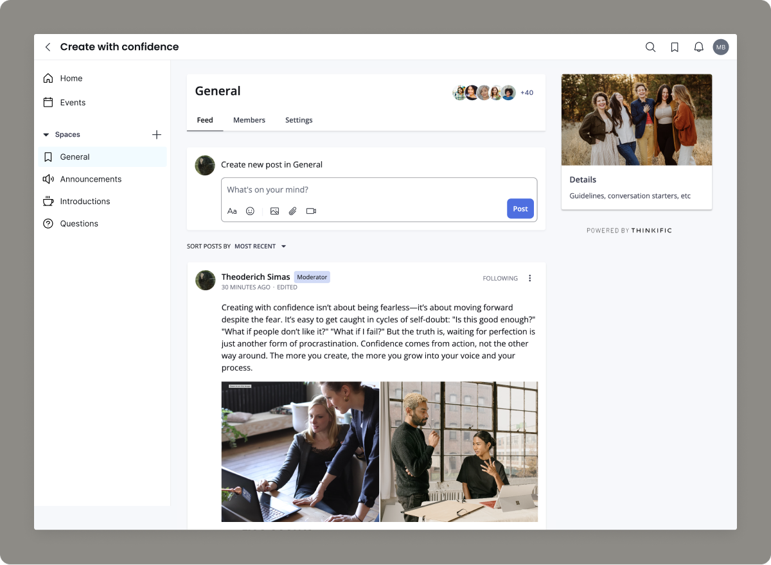This screenshot has width=771, height=565.
Task: Open author name Theoderich Simas
Action: [256, 277]
